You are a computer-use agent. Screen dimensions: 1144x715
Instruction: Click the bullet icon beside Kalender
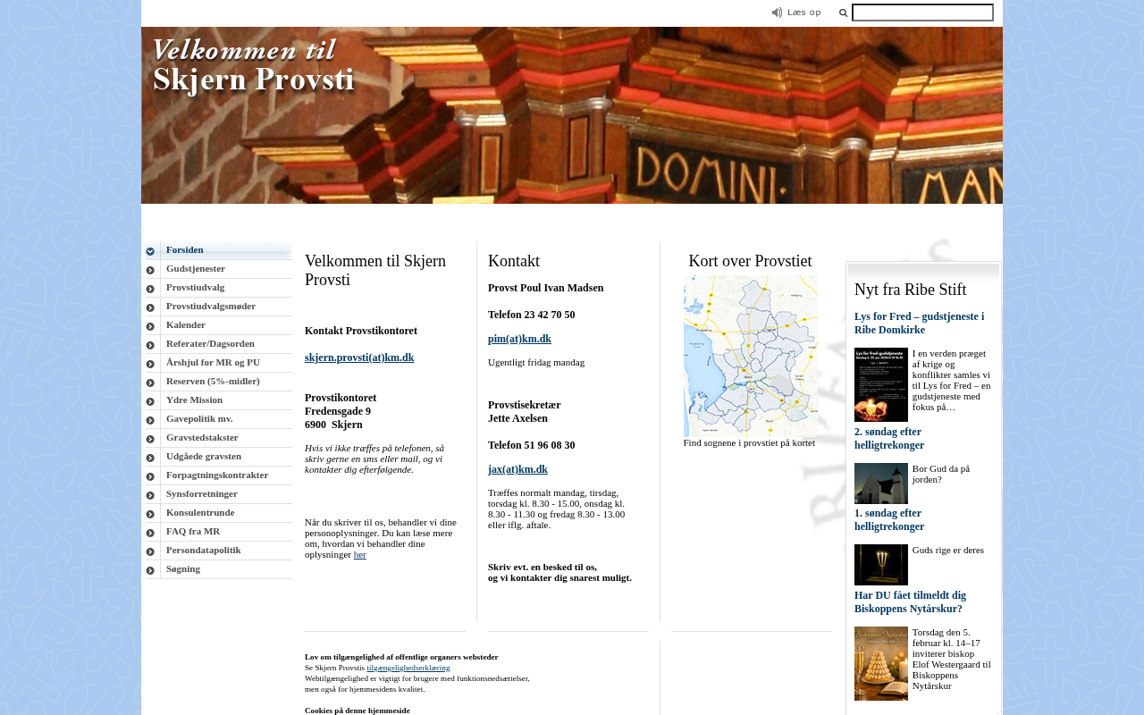[150, 326]
